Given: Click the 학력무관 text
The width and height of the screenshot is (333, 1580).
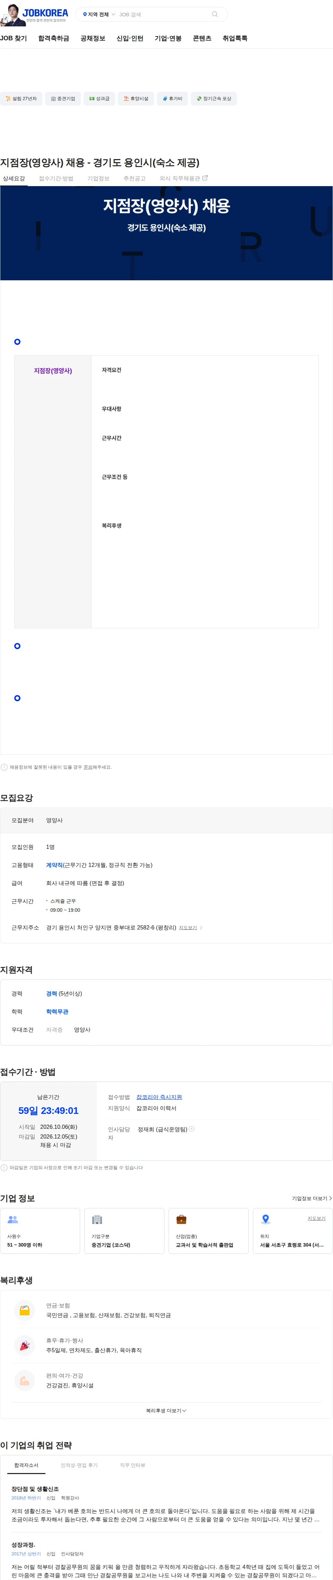Looking at the screenshot, I should pyautogui.click(x=58, y=1012).
